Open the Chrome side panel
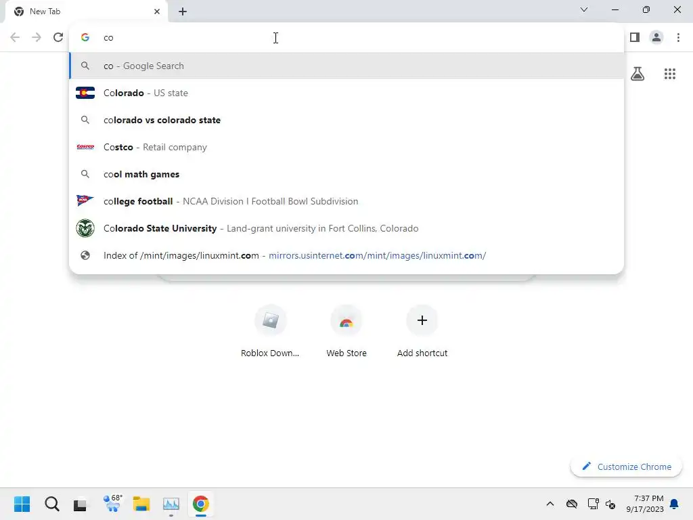This screenshot has height=520, width=693. pyautogui.click(x=635, y=38)
